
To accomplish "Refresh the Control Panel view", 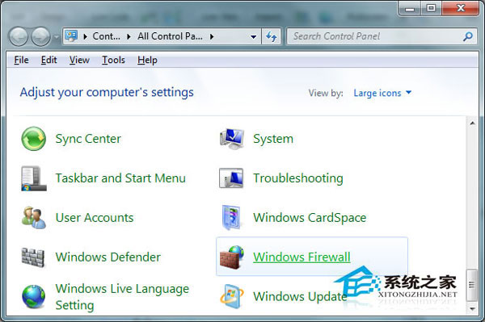I will click(272, 36).
